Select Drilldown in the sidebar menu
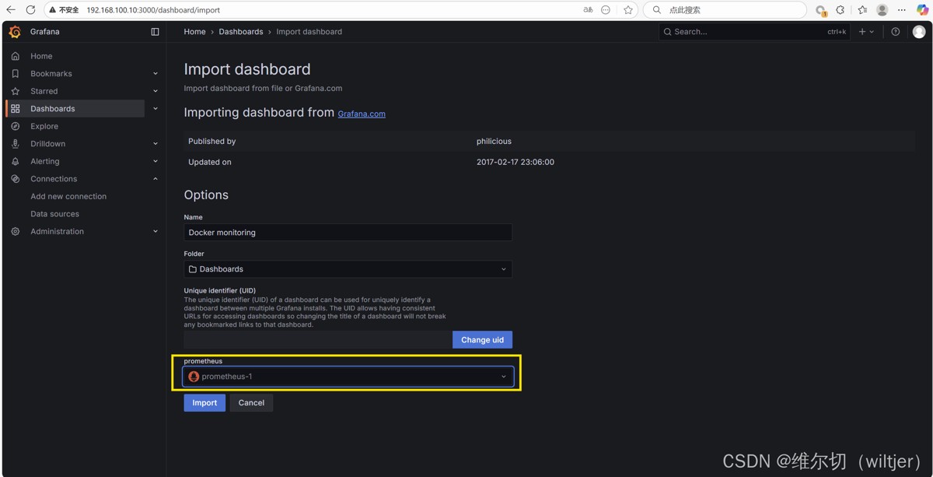933x477 pixels. 48,144
